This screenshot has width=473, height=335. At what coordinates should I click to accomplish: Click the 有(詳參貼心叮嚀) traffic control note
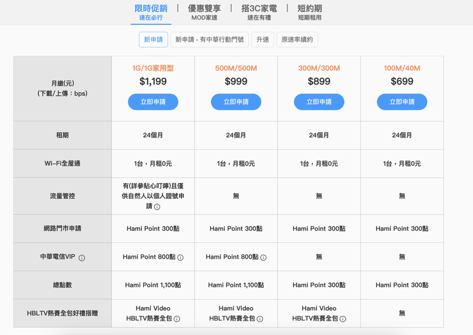(x=153, y=196)
